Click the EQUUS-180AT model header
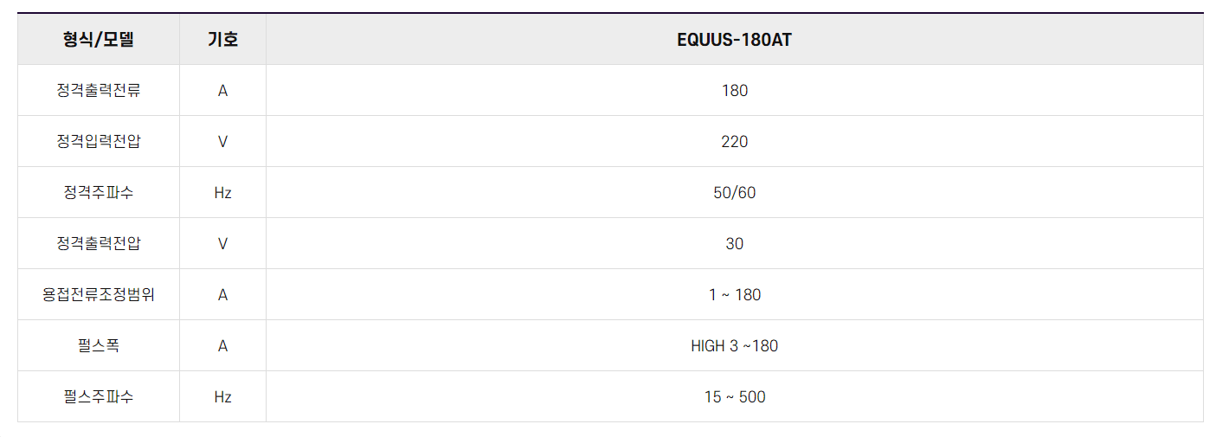Image resolution: width=1216 pixels, height=437 pixels. (734, 39)
